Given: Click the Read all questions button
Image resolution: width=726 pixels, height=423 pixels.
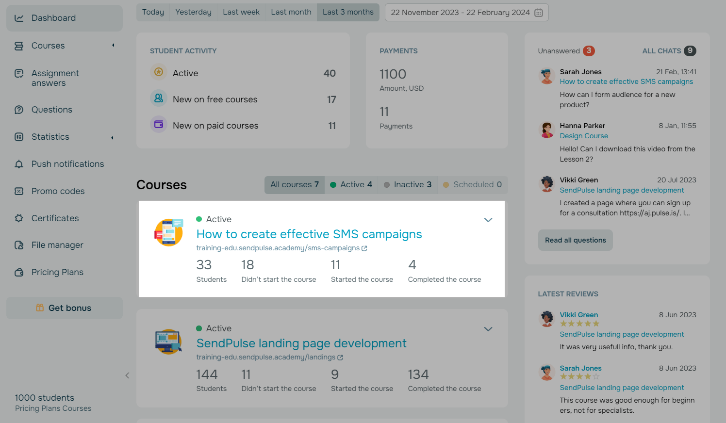Looking at the screenshot, I should point(575,240).
